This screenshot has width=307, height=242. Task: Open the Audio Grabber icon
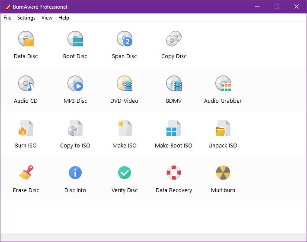[223, 83]
